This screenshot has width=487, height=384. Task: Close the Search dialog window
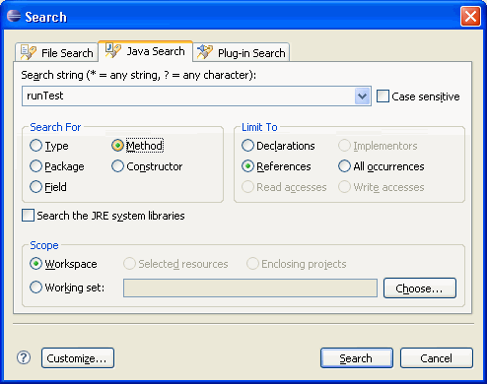(470, 17)
